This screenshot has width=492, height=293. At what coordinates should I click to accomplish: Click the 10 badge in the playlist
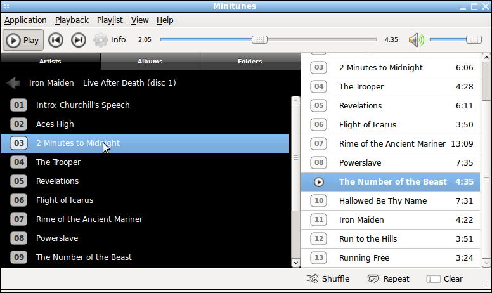coord(319,201)
